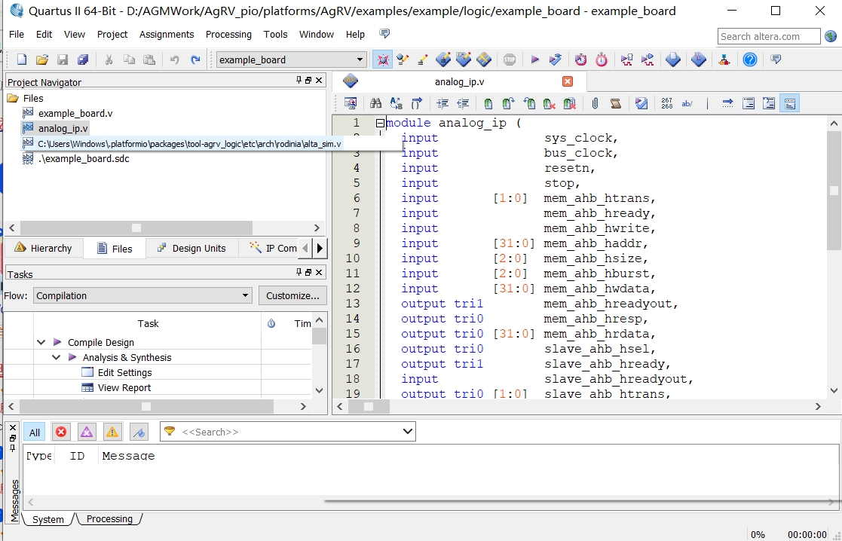Click the Redo arrow icon
The image size is (842, 541).
(195, 60)
